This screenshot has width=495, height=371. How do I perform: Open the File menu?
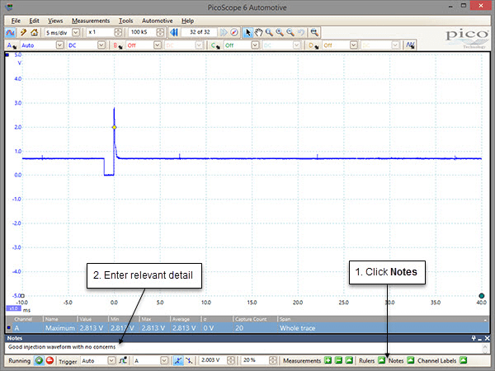[x=16, y=21]
